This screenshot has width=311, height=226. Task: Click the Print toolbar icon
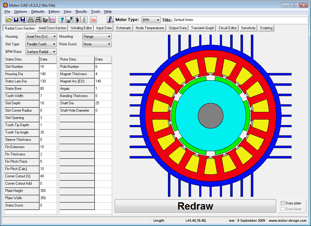(x=30, y=19)
